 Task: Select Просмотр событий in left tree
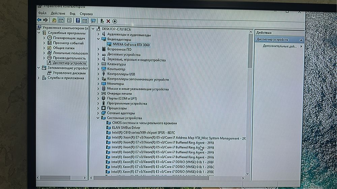coord(68,43)
